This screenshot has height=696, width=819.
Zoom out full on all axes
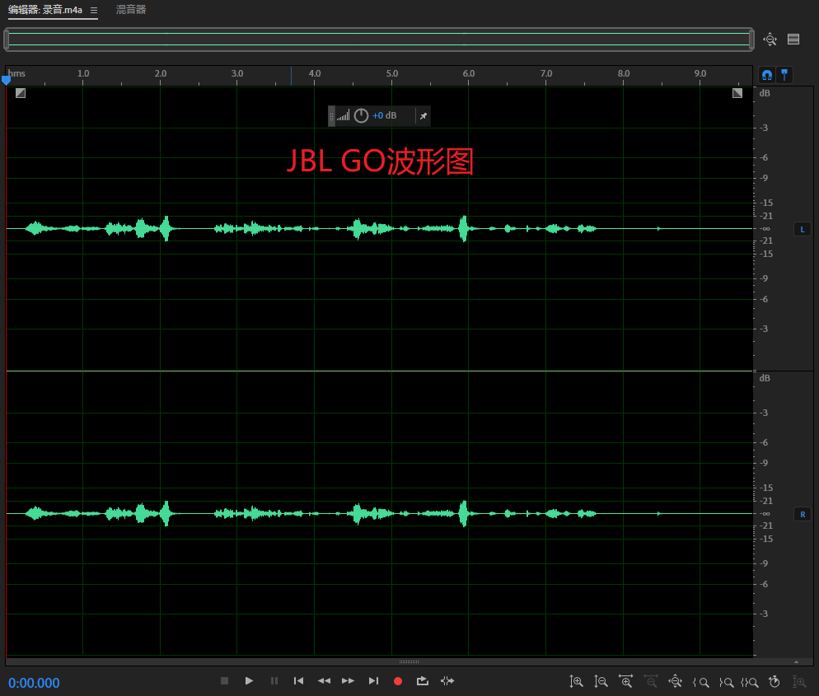(676, 681)
